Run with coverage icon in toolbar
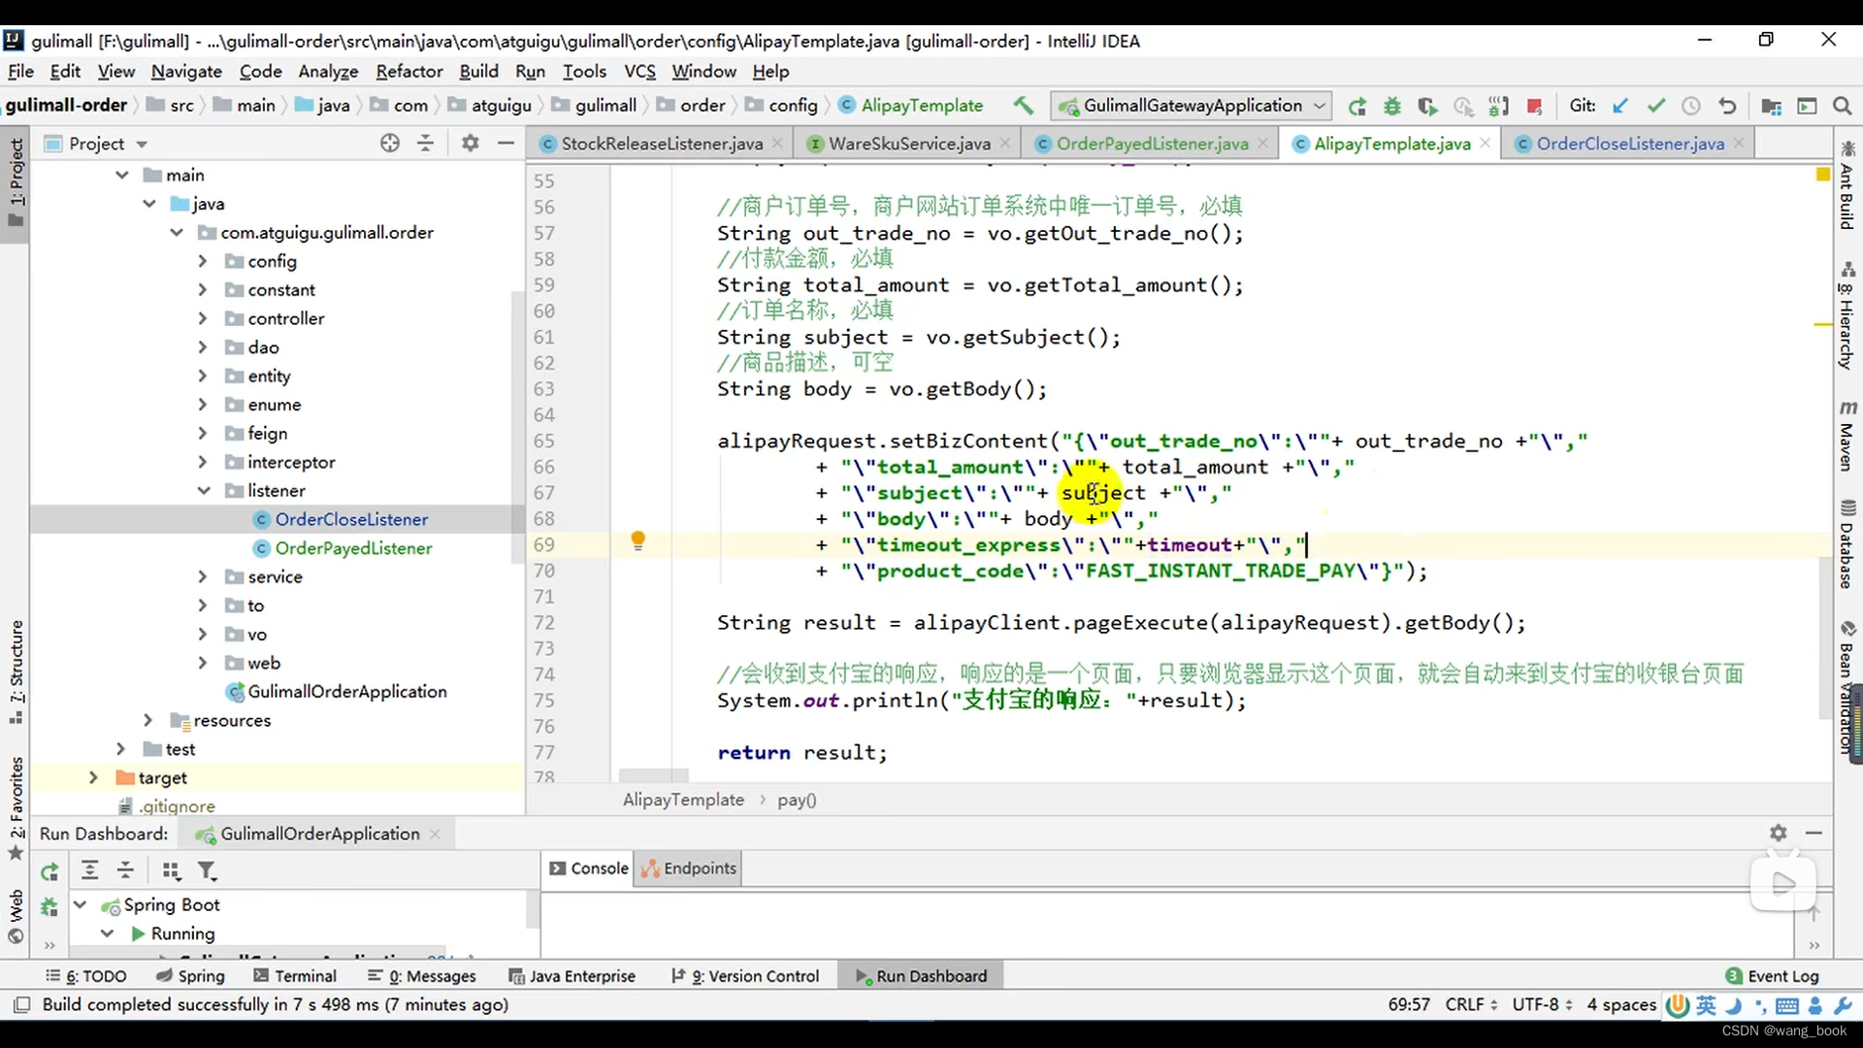The image size is (1863, 1048). point(1427,106)
